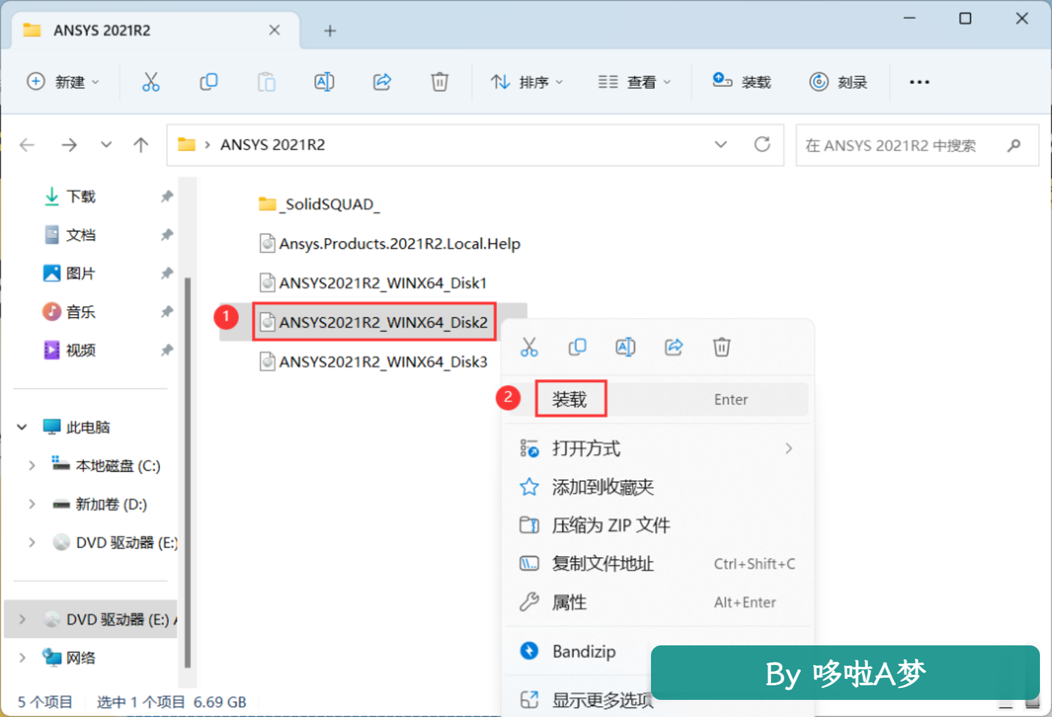Image resolution: width=1052 pixels, height=717 pixels.
Task: Choose 属性 (Properties) in context menu
Action: coord(658,602)
